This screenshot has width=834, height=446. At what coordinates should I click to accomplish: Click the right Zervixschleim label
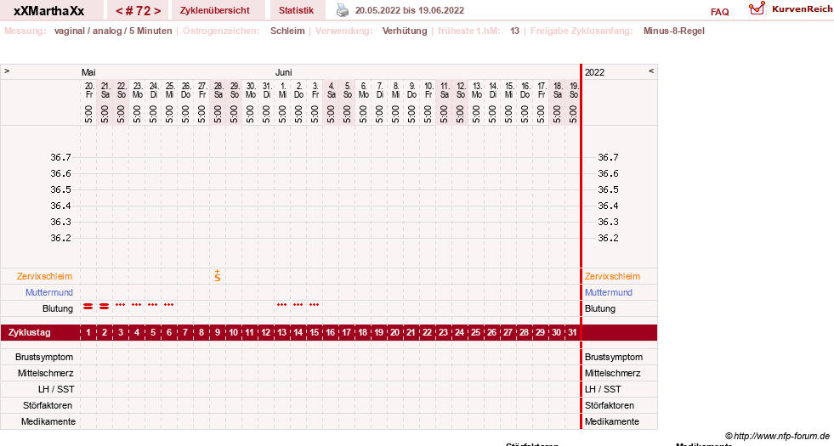[x=612, y=276]
